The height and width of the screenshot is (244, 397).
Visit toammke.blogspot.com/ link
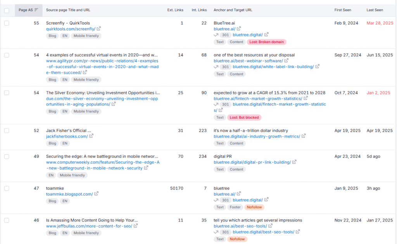[x=69, y=194]
